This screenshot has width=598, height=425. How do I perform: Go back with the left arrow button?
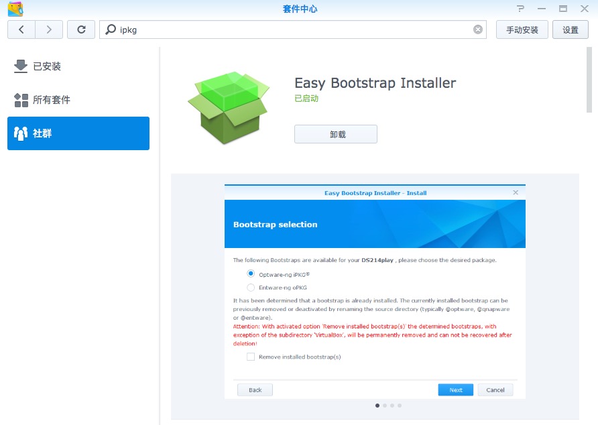coord(21,29)
